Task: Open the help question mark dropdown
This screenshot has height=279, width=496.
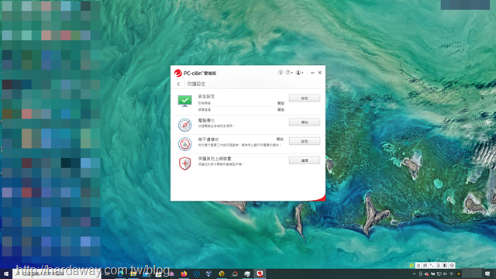Action: click(289, 73)
